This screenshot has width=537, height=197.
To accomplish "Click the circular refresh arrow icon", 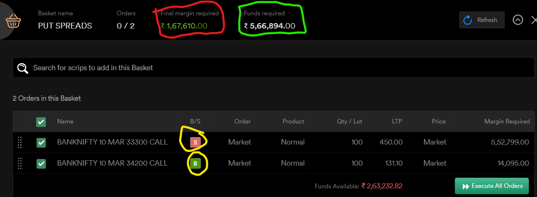I will coord(468,20).
